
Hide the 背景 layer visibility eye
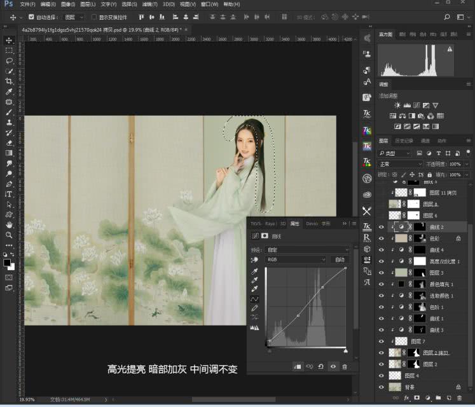[x=382, y=387]
